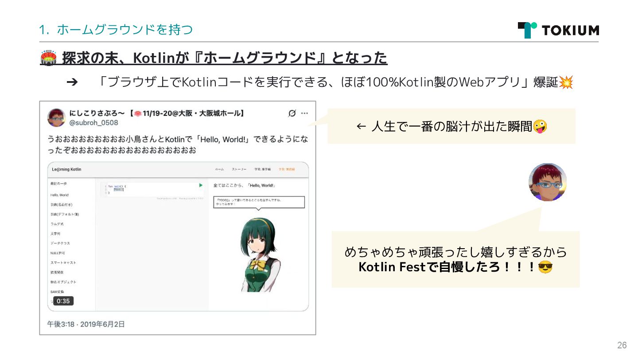The width and height of the screenshot is (638, 359).
Task: Click the sunglasses emoji in the bottom callout
Action: tap(545, 267)
